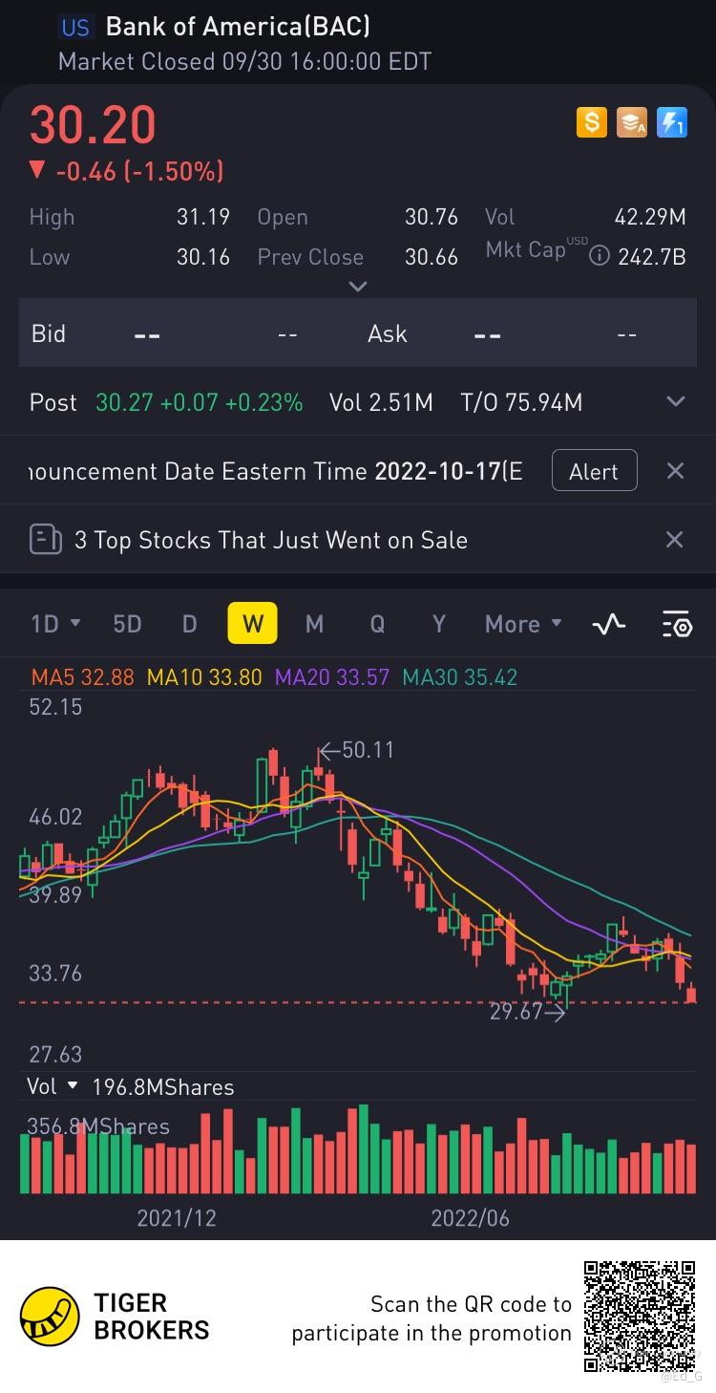Viewport: 716px width, 1393px height.
Task: Tap the 29.67 low marker on chart
Action: click(x=527, y=1011)
